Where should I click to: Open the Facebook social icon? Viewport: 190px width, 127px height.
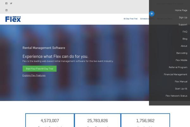click(6, 3)
